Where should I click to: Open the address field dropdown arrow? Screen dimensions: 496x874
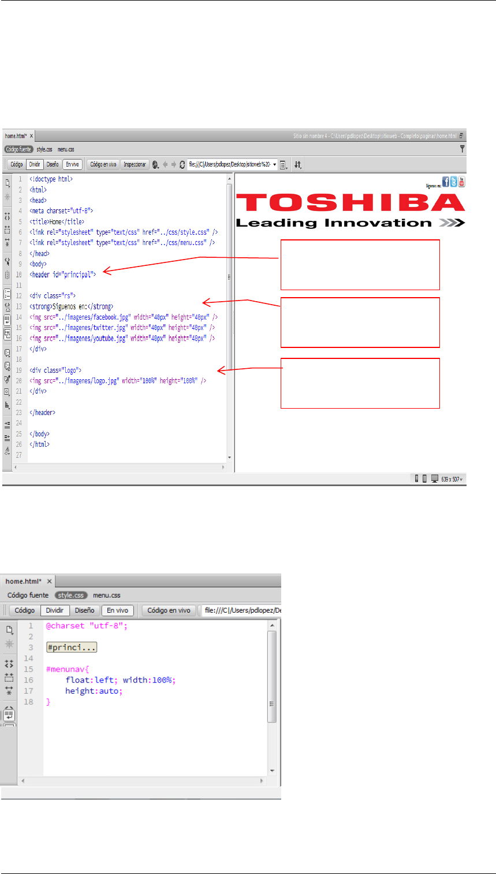click(x=274, y=165)
